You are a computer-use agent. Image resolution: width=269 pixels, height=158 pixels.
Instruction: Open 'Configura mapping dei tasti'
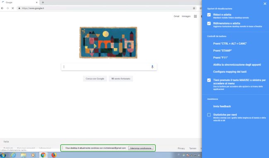coord(230,72)
